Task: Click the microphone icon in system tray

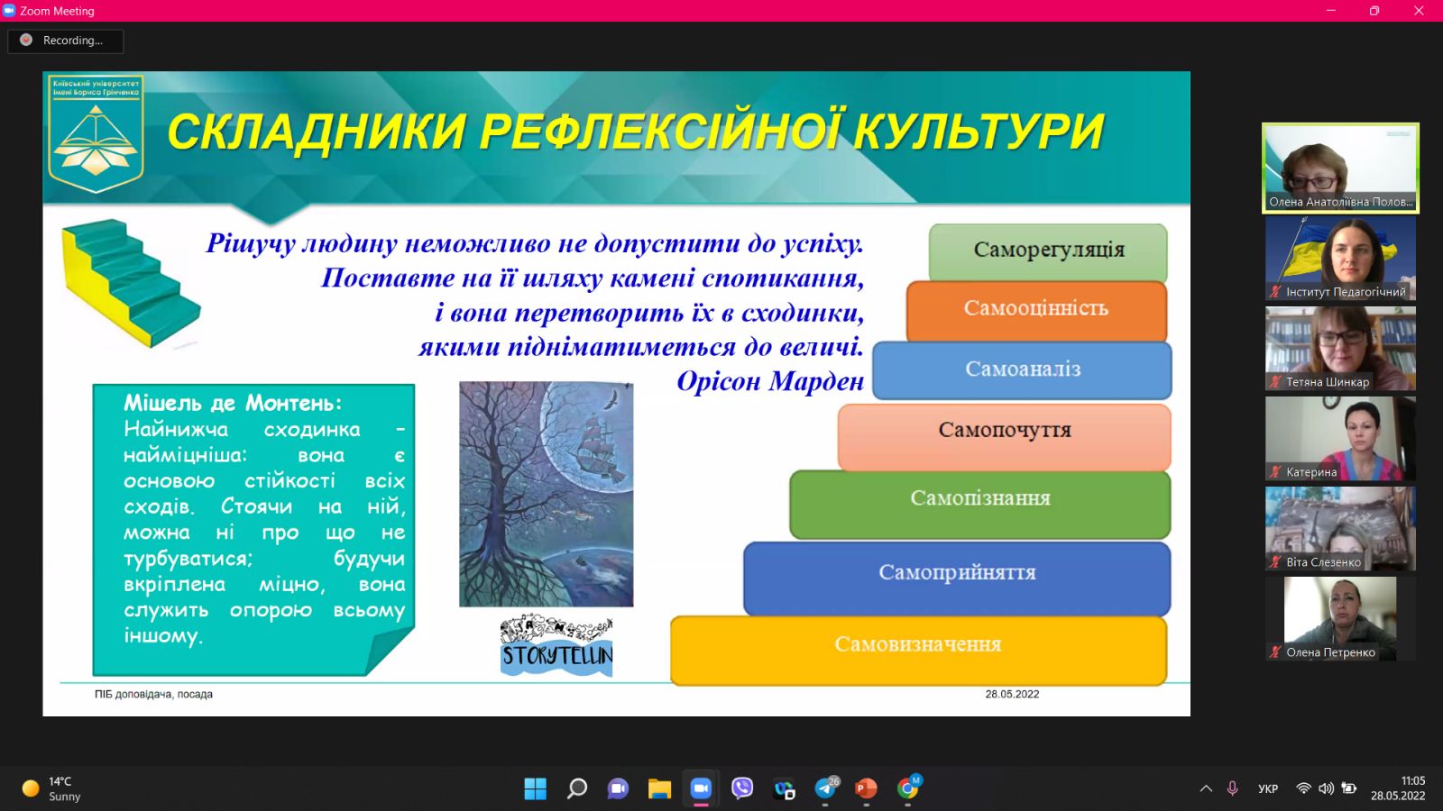Action: pyautogui.click(x=1232, y=788)
